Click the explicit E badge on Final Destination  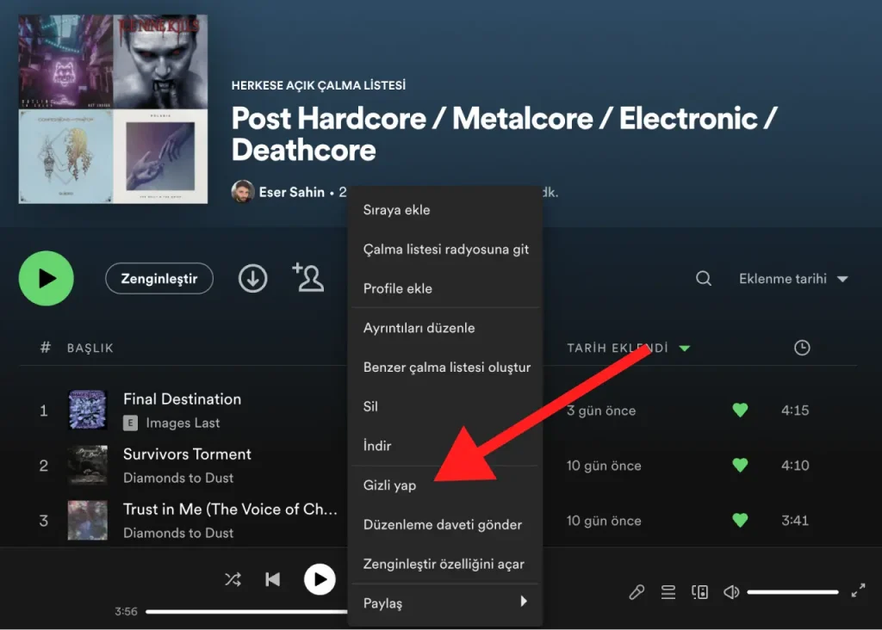[x=130, y=423]
